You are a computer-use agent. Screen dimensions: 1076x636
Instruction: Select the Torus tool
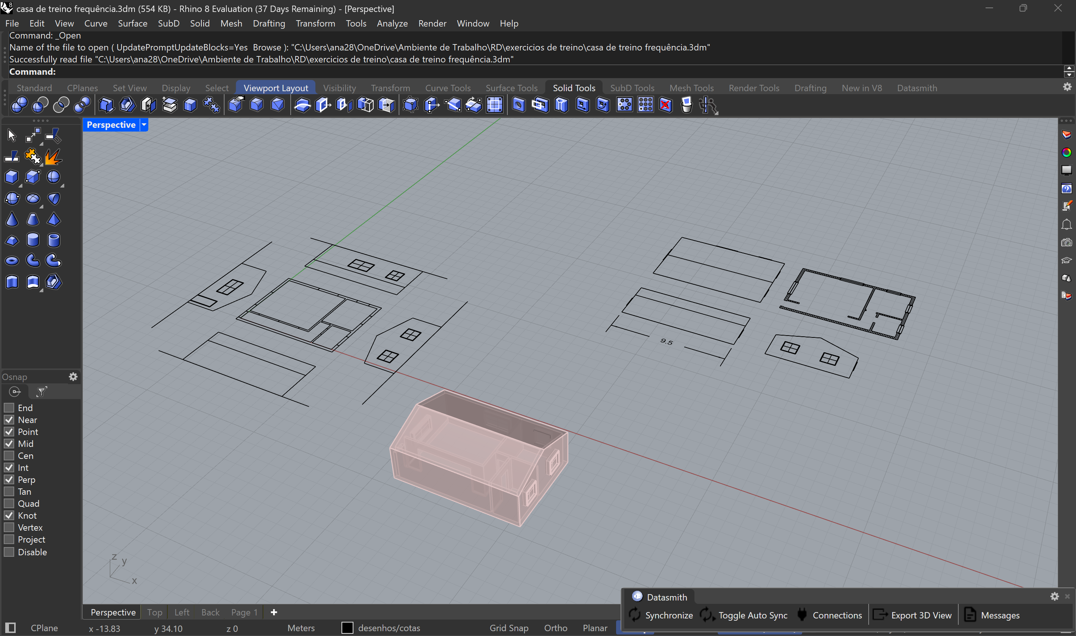[12, 260]
